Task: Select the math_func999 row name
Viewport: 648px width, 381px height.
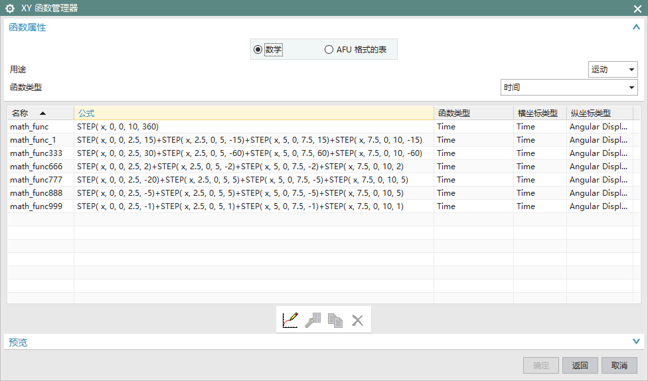Action: click(36, 206)
